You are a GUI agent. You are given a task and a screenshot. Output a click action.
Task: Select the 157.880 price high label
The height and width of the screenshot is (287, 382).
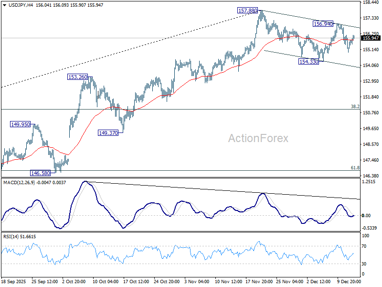[247, 11]
